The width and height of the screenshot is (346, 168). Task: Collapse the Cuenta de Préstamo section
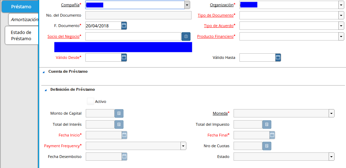click(44, 72)
